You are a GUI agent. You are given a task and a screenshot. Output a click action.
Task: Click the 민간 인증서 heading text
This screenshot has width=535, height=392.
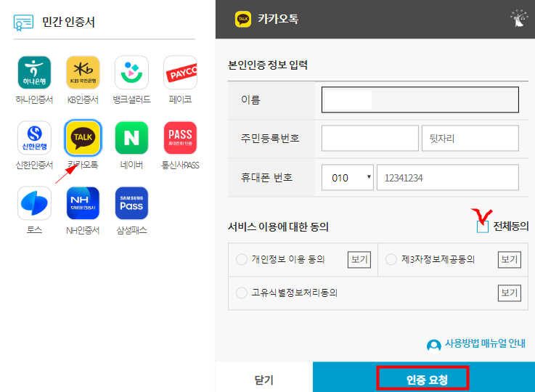[x=68, y=23]
